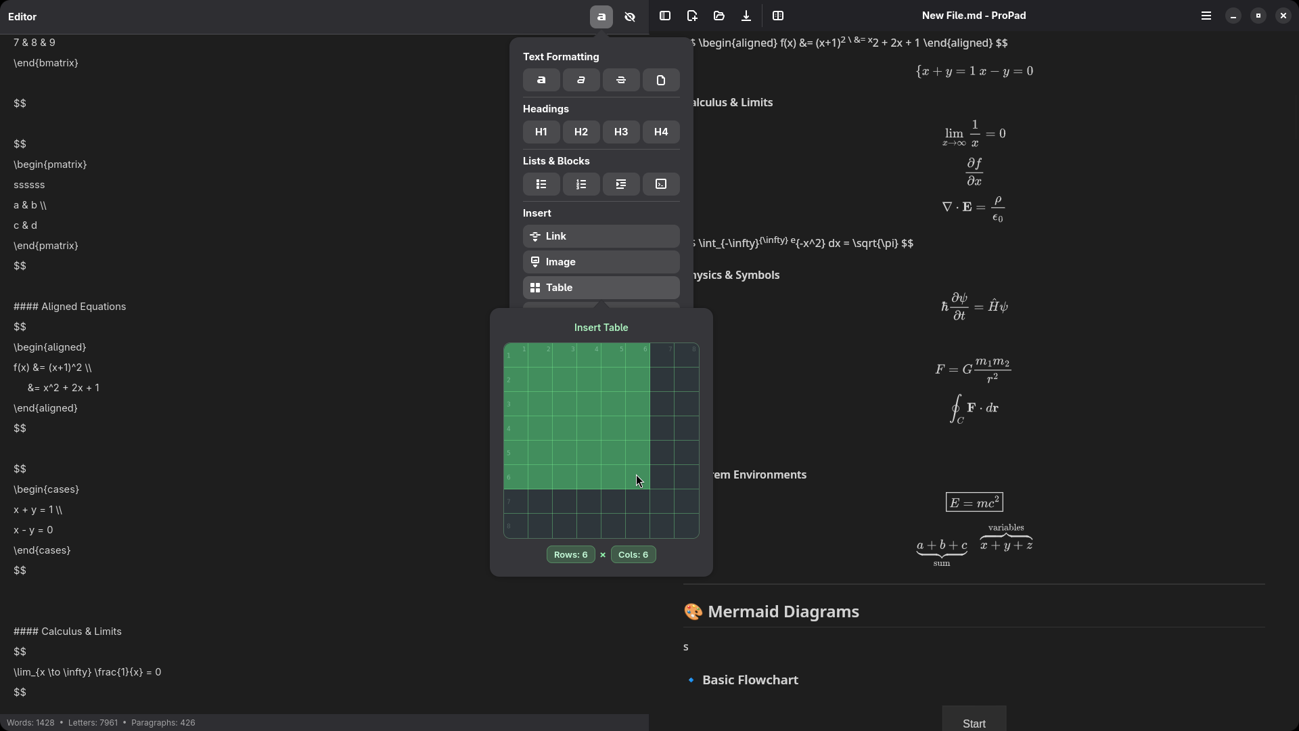Toggle the hidden-eye preview visibility button
The height and width of the screenshot is (731, 1299).
pos(630,17)
